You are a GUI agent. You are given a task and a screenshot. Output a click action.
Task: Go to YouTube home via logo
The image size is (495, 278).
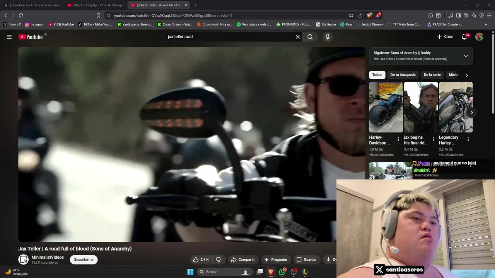31,37
